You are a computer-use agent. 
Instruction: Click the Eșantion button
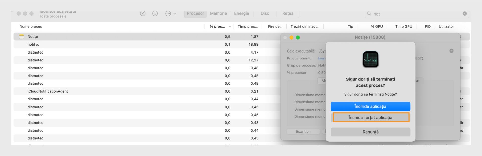(303, 132)
